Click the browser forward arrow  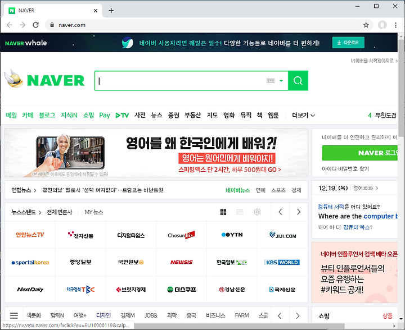click(22, 25)
